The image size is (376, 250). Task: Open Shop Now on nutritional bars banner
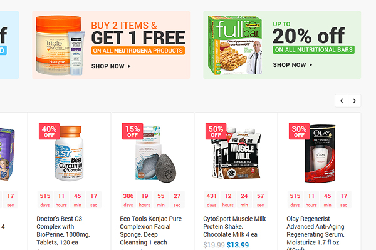click(x=293, y=65)
